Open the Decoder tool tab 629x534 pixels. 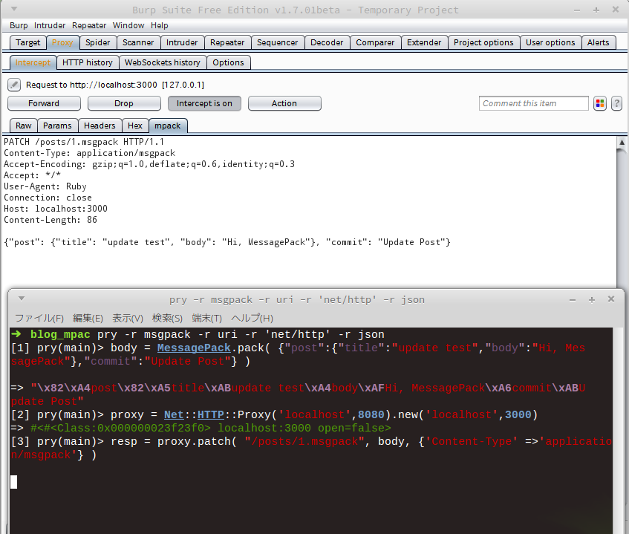pos(327,42)
